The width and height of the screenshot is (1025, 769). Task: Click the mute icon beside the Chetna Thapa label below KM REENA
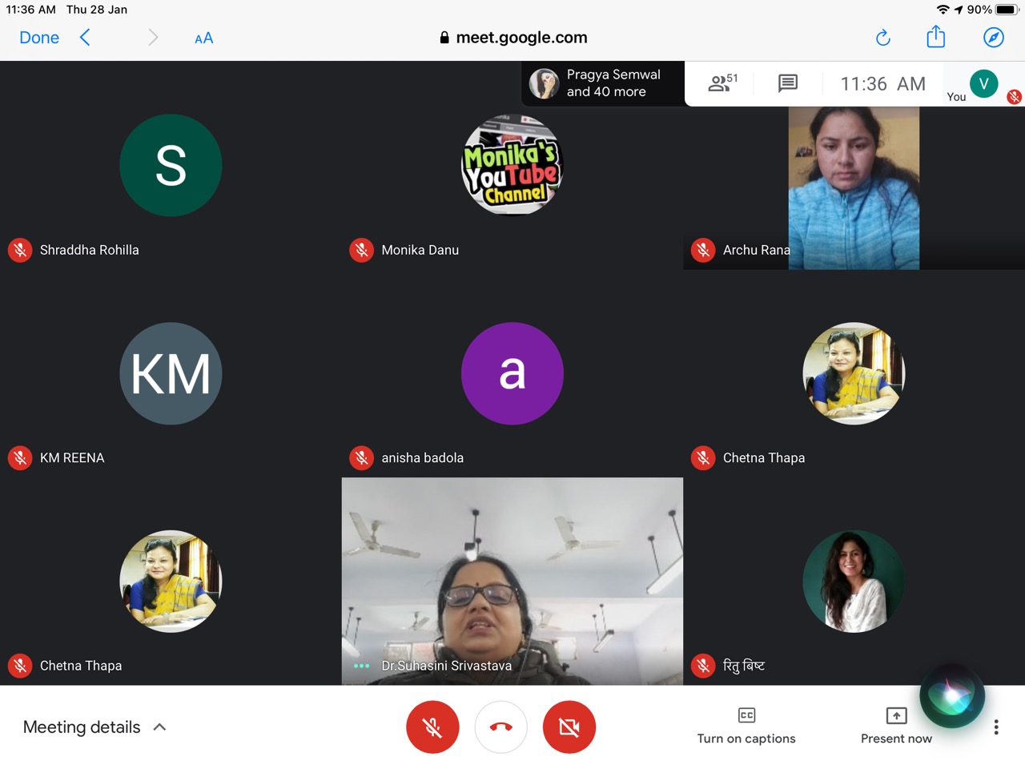20,666
